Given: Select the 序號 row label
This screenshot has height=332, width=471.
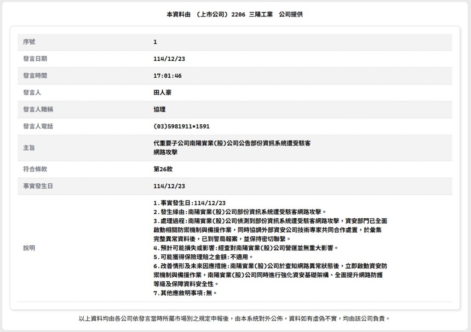Looking at the screenshot, I should tap(29, 42).
